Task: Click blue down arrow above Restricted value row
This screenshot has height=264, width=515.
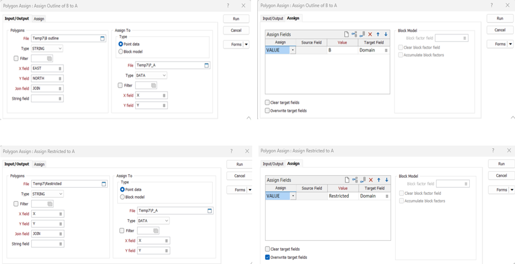Action: 387,180
